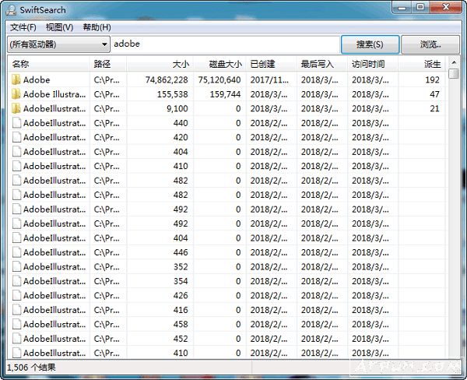
Task: Click the Adobe Illustra... folder icon
Action: (16, 94)
